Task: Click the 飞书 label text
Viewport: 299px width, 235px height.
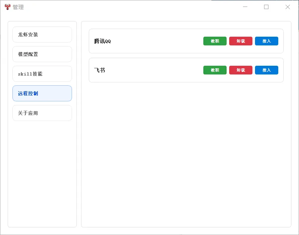Action: [100, 70]
